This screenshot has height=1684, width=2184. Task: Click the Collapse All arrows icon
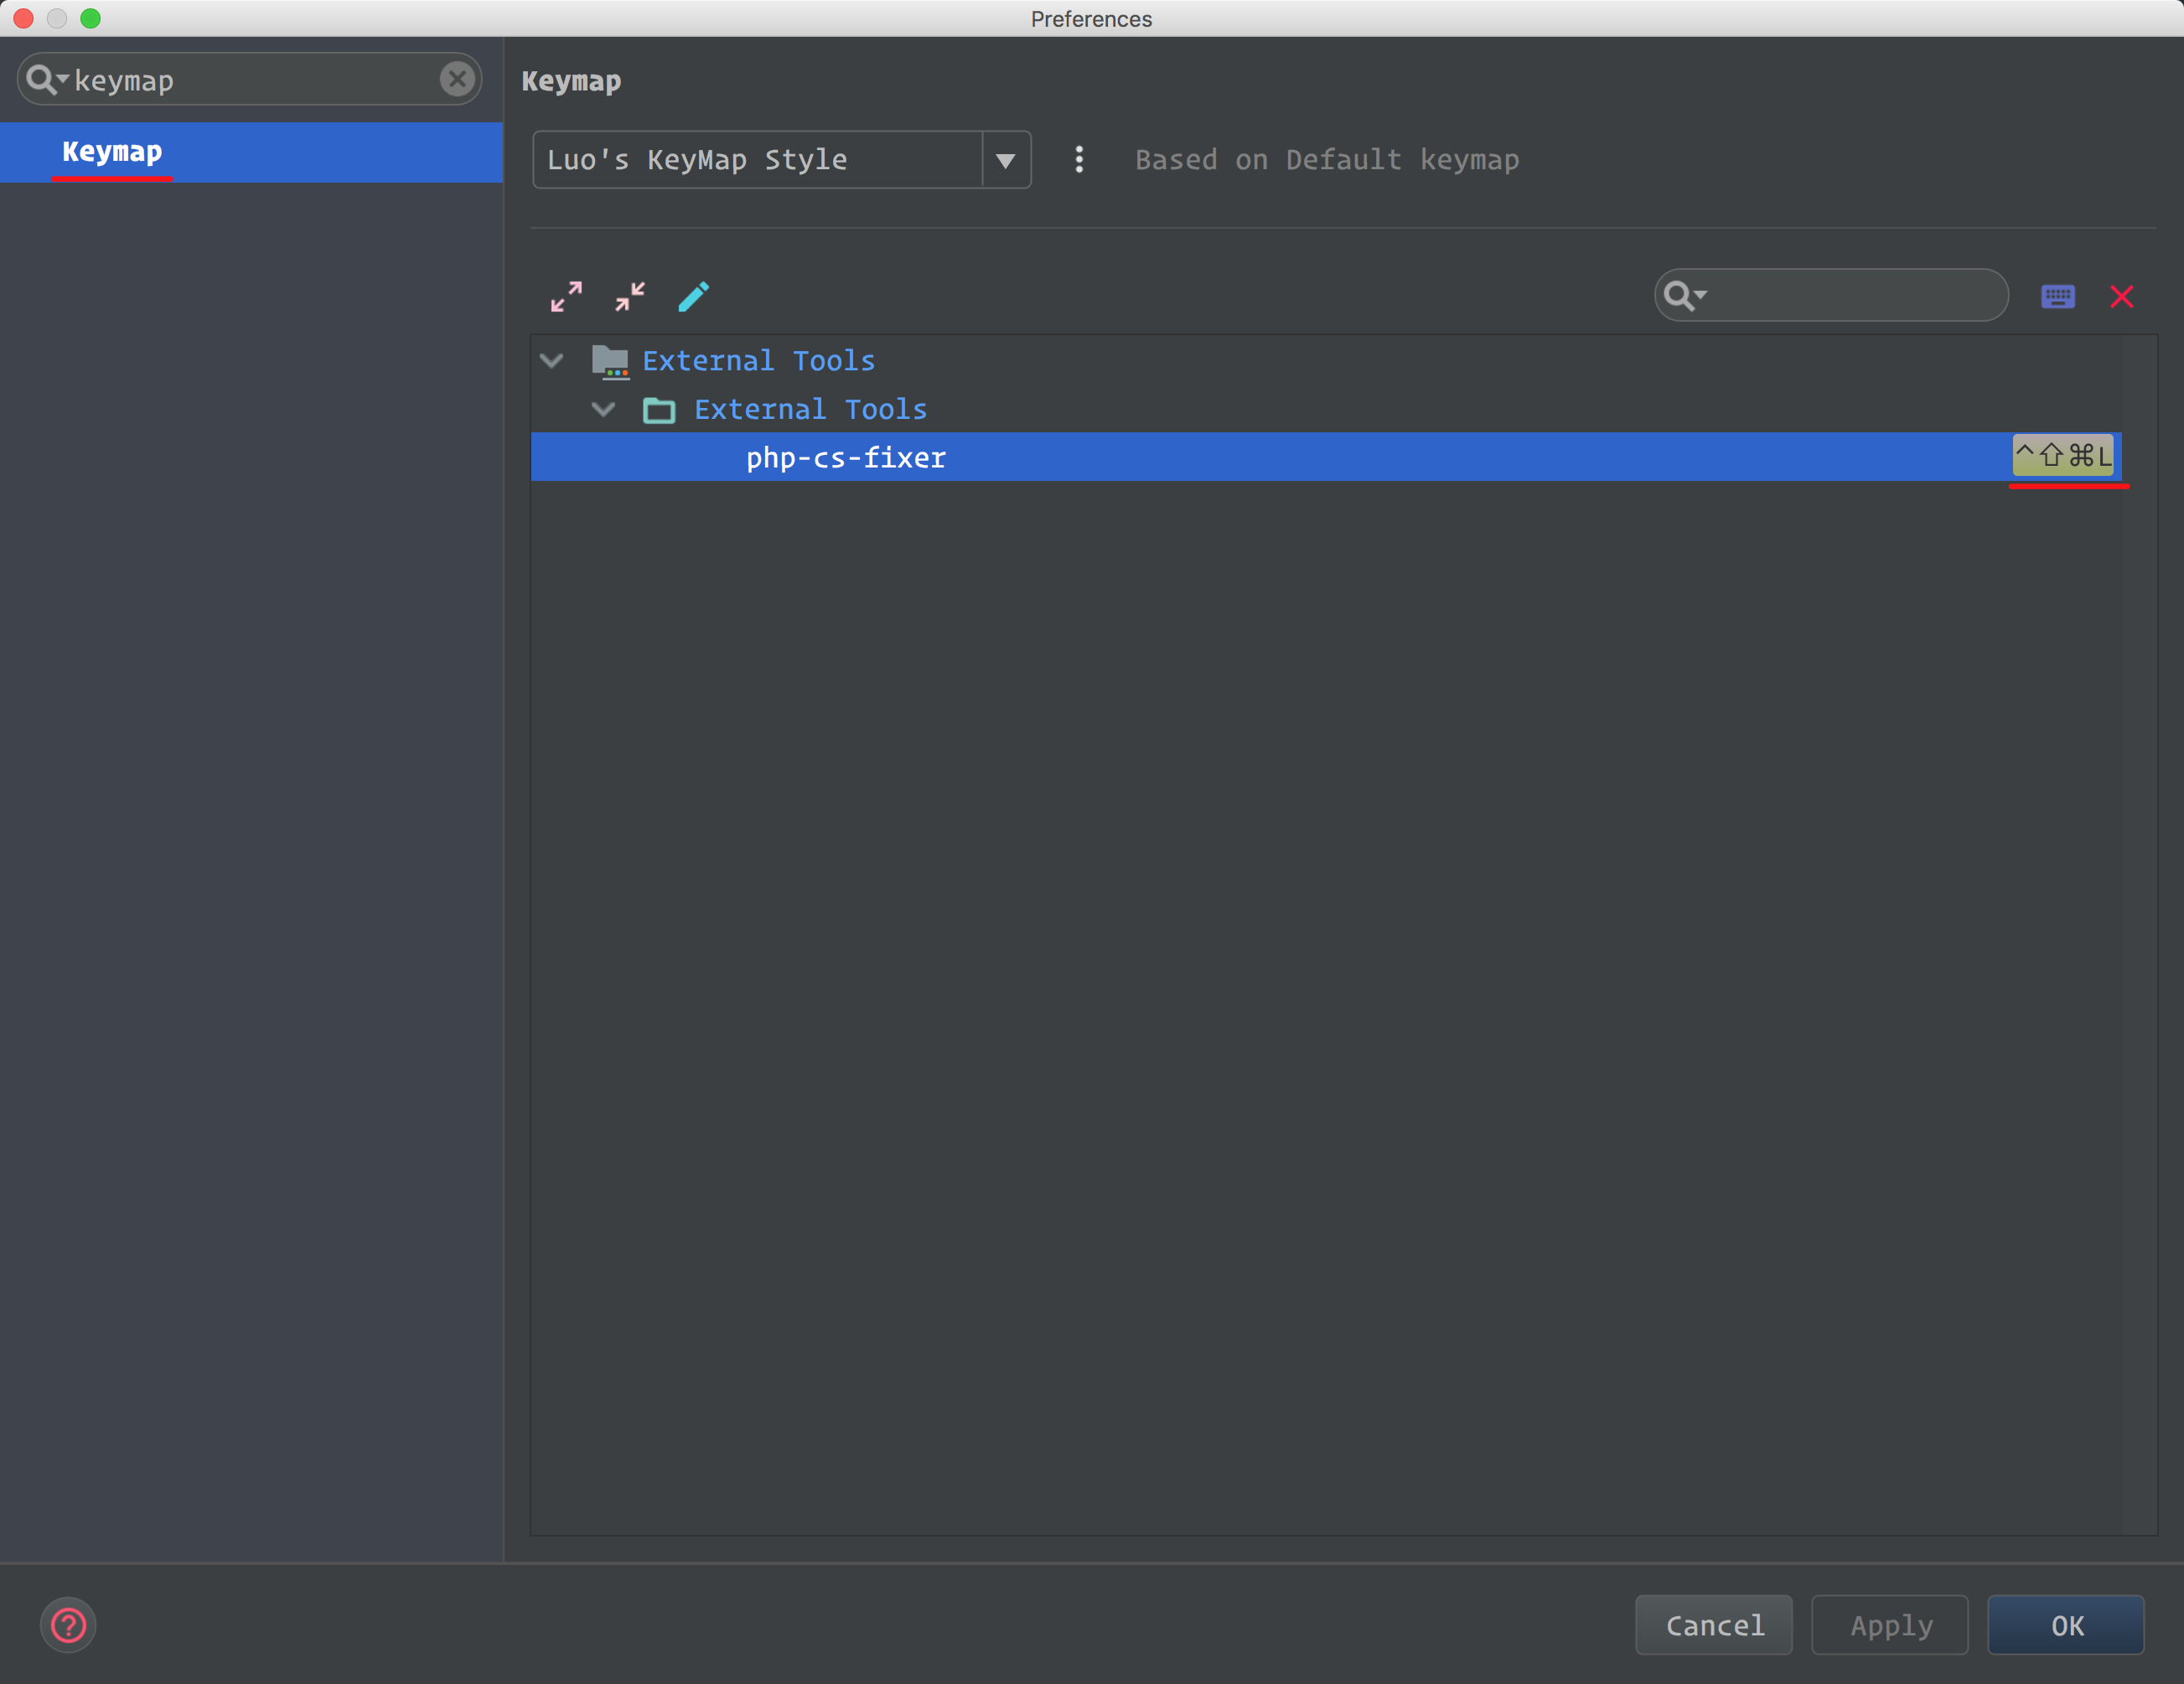pyautogui.click(x=630, y=296)
